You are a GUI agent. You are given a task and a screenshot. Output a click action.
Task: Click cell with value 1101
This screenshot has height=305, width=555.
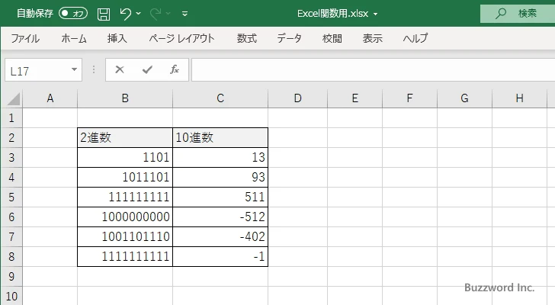(125, 157)
